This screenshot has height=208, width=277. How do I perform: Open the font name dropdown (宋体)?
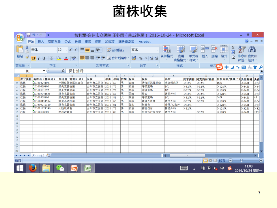[56, 50]
